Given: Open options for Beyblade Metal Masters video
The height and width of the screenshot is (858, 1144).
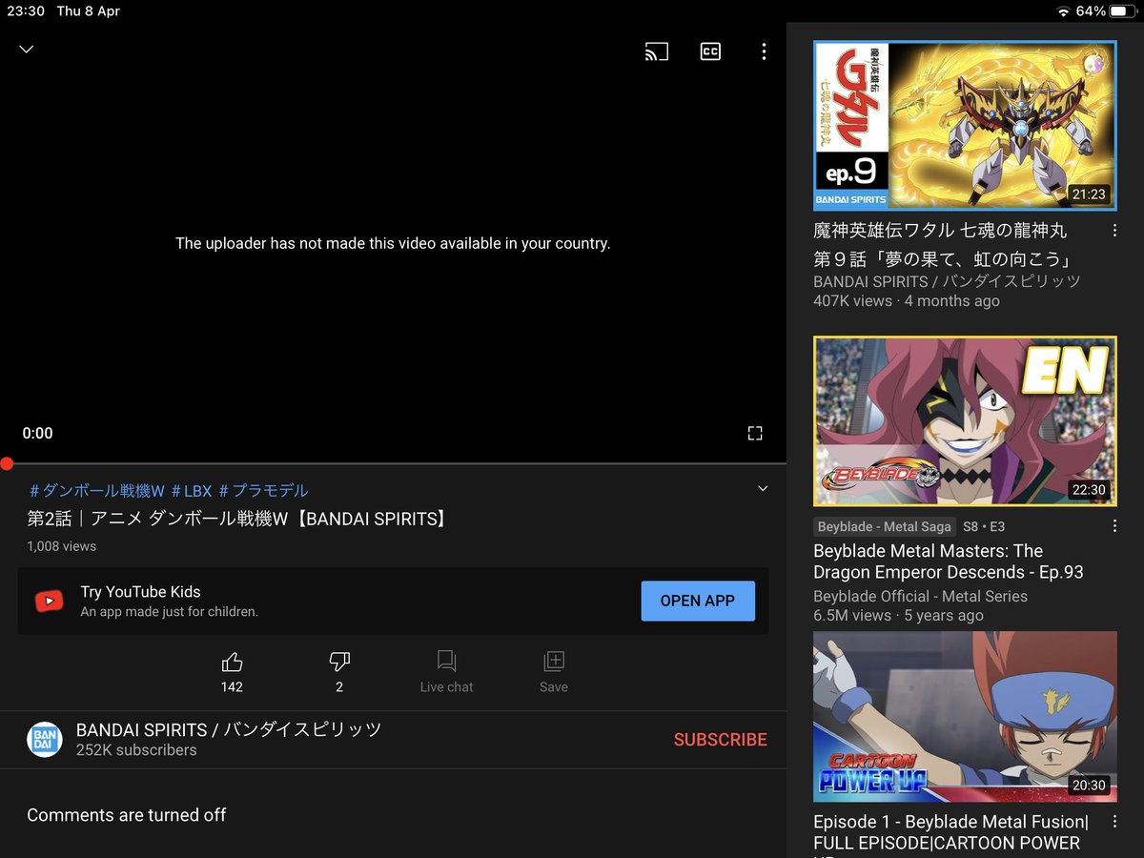Looking at the screenshot, I should tap(1114, 526).
